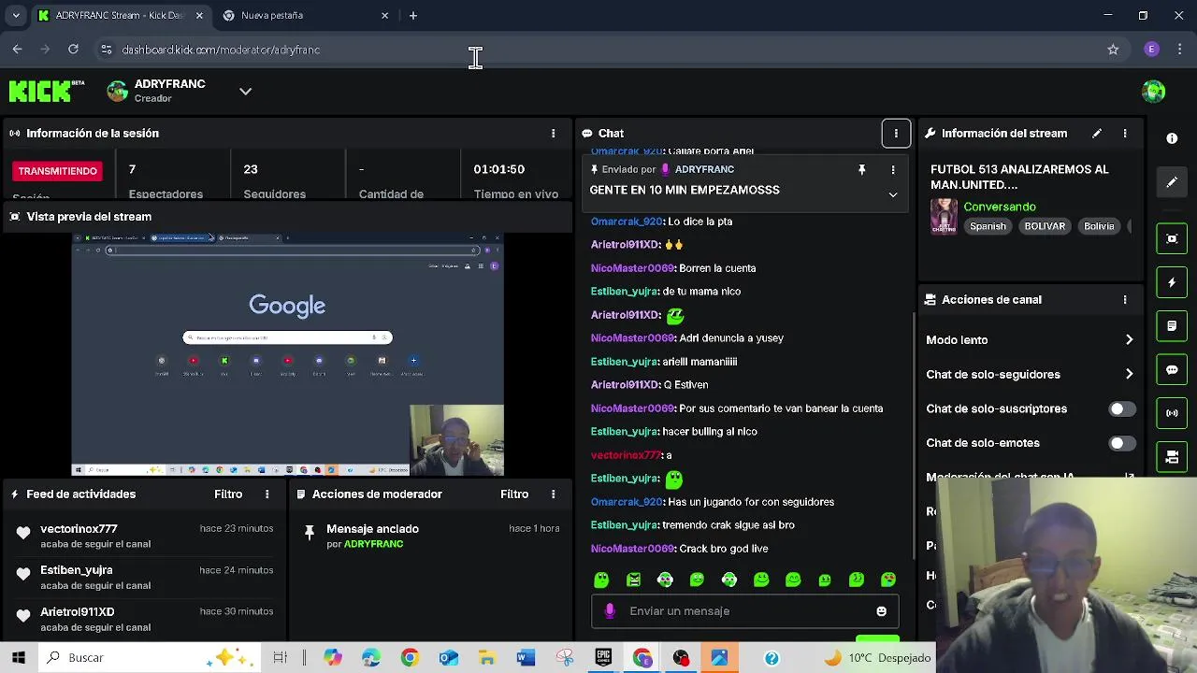Unpin the pinned chat message

click(x=862, y=170)
